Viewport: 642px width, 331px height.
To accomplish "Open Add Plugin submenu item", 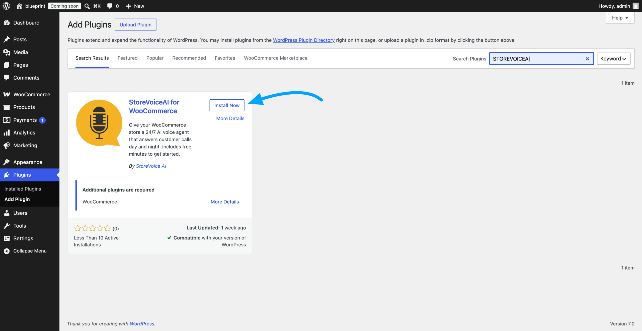I will pyautogui.click(x=17, y=199).
